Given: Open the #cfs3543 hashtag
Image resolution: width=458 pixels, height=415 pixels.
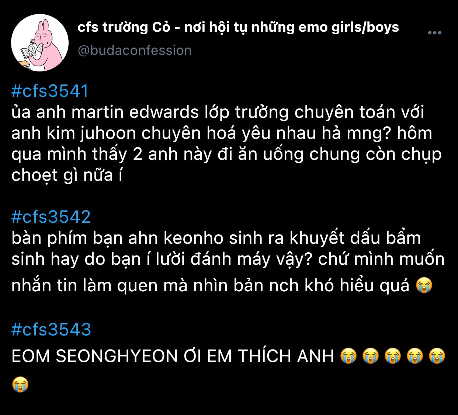Looking at the screenshot, I should coord(51,329).
